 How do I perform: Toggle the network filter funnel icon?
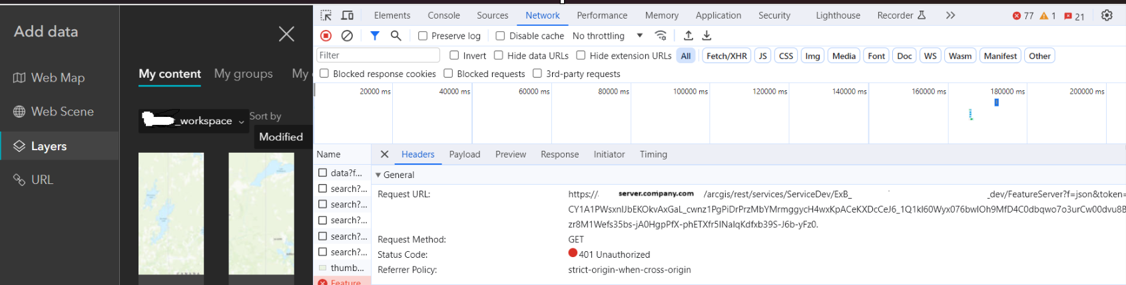tap(375, 35)
